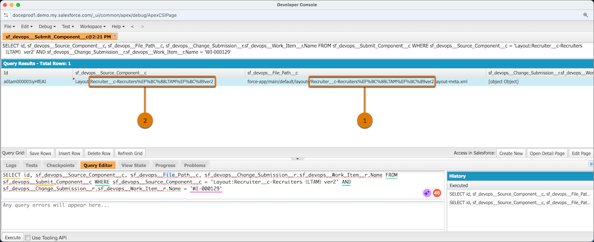Open the Edit menu
This screenshot has height=242, width=594.
[x=27, y=27]
